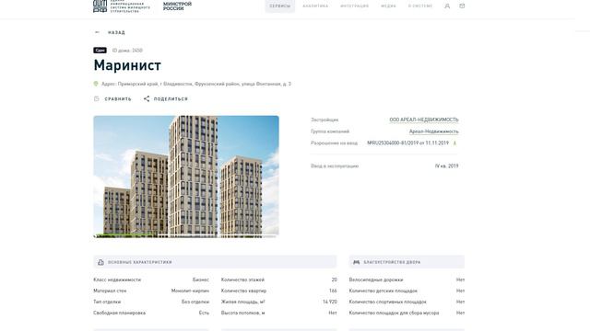Open the Медиа menu item
Image resolution: width=590 pixels, height=331 pixels.
(x=388, y=6)
